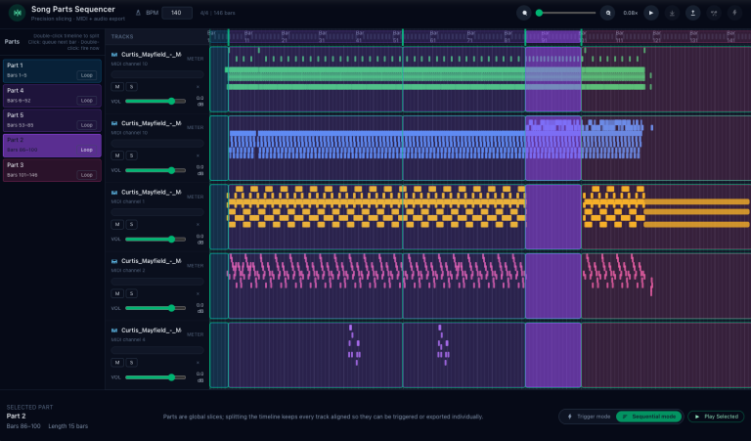Solo the MIDI channel 2 track
Image resolution: width=751 pixels, height=441 pixels.
(x=131, y=293)
